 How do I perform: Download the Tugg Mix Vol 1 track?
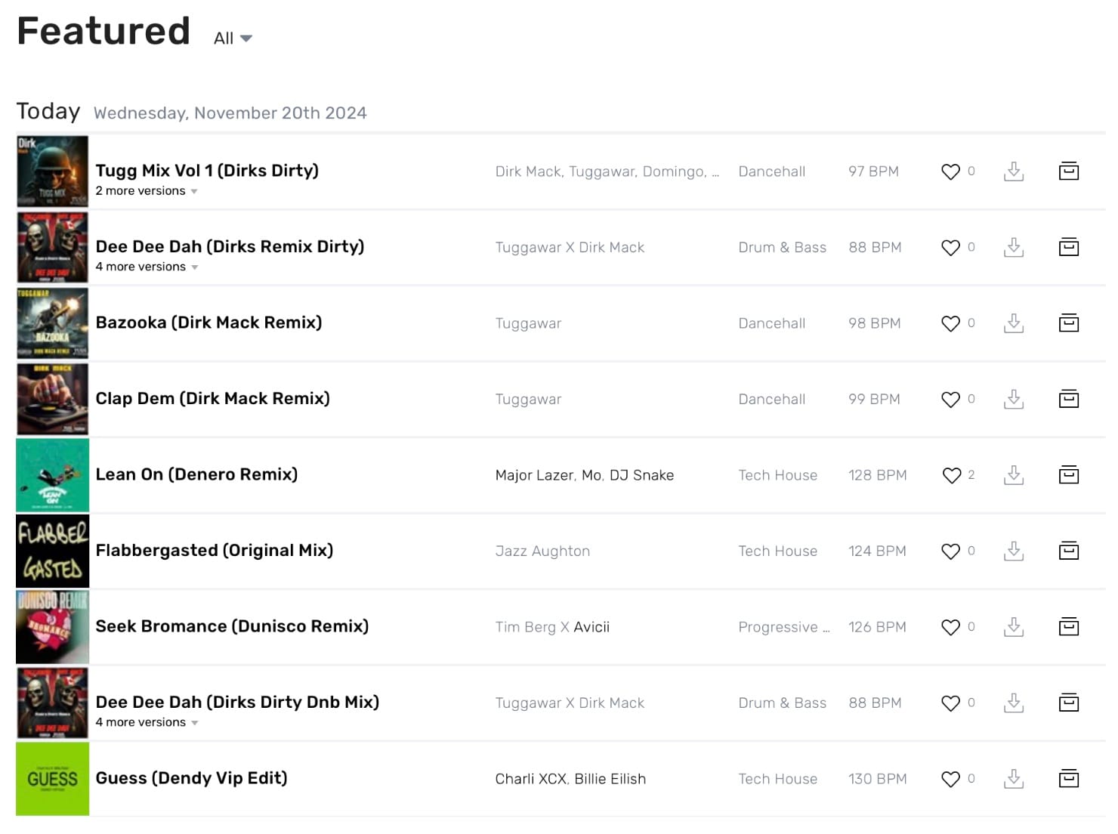click(x=1013, y=171)
